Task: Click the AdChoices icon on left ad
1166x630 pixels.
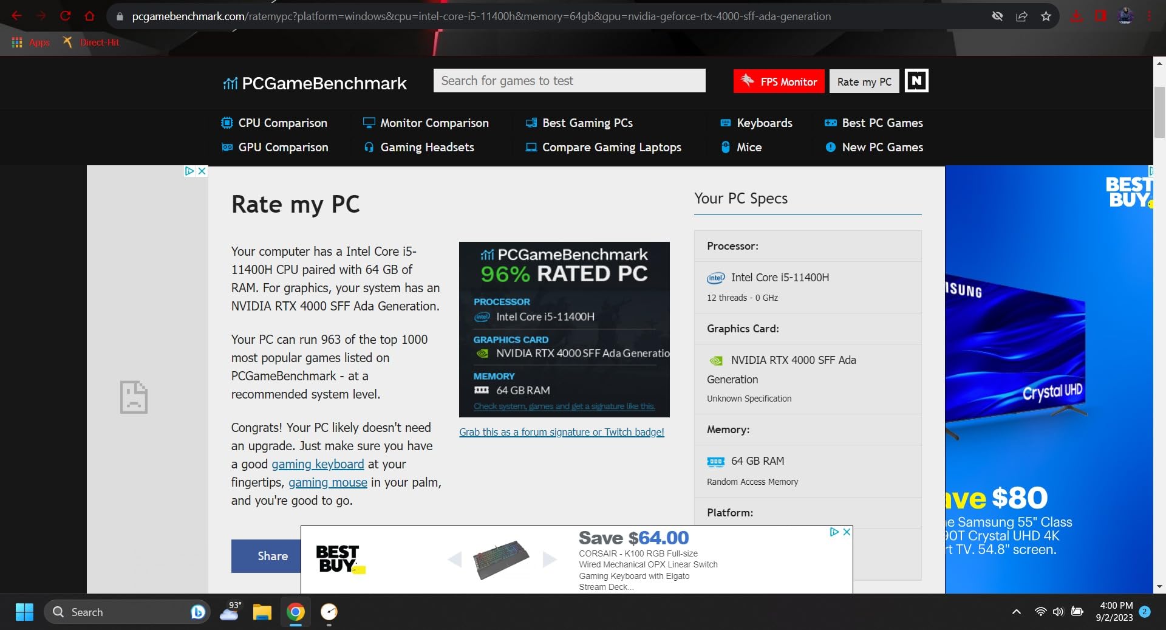Action: pyautogui.click(x=189, y=171)
